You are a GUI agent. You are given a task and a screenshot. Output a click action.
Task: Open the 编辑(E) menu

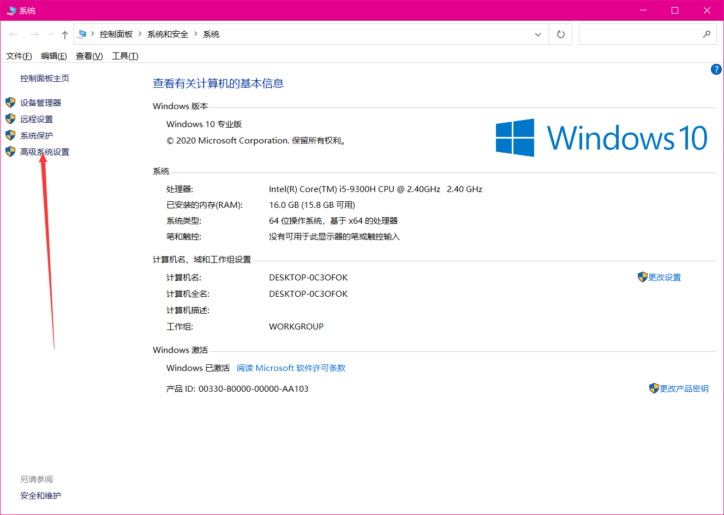(54, 56)
